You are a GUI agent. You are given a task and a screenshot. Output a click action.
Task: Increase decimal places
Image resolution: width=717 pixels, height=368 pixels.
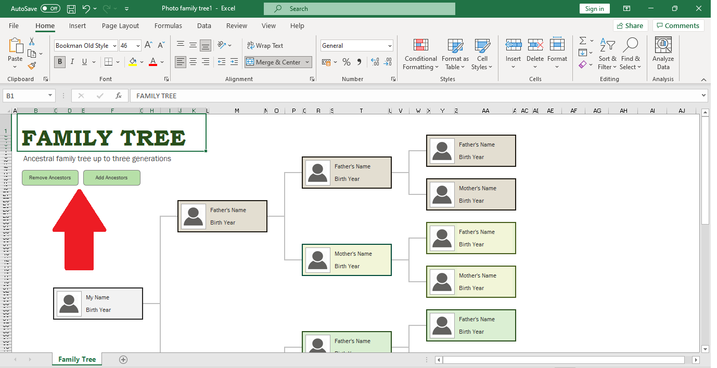(x=375, y=62)
